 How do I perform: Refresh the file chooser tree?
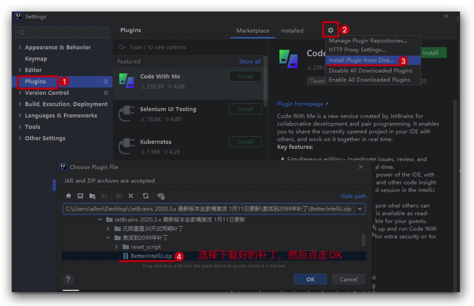pyautogui.click(x=146, y=196)
